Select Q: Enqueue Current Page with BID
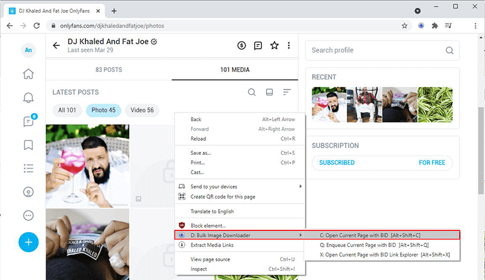This screenshot has width=485, height=280. tap(382, 245)
